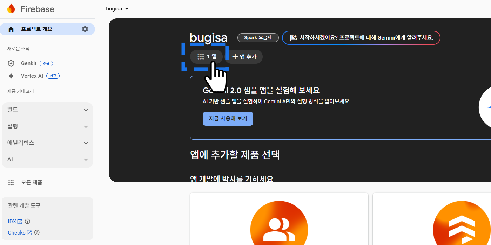Expand the 애널리틱스 category
This screenshot has height=245, width=491.
[x=47, y=143]
